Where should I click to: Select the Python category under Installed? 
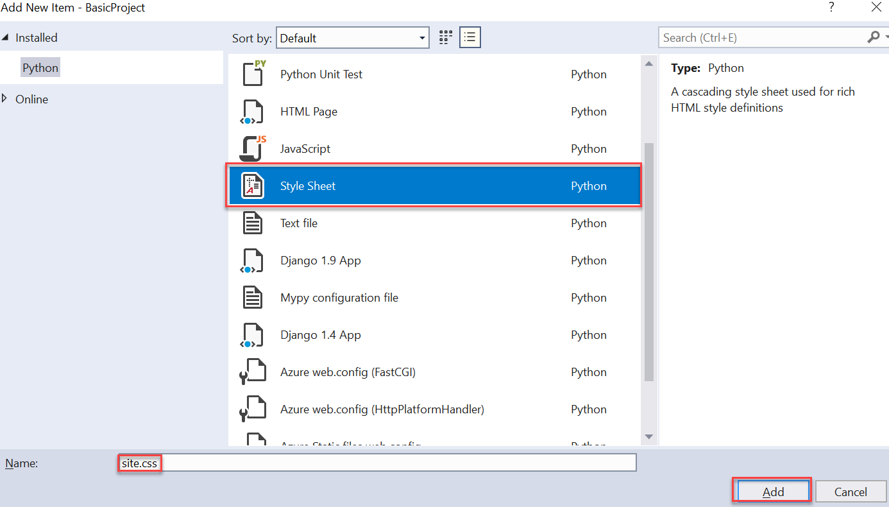(40, 67)
